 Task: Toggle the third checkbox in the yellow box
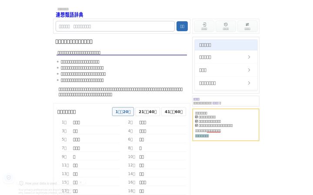pyautogui.click(x=196, y=125)
